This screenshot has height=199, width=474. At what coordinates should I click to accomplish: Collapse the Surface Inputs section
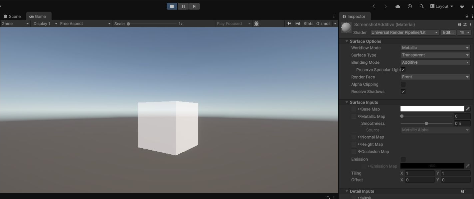[x=347, y=102]
